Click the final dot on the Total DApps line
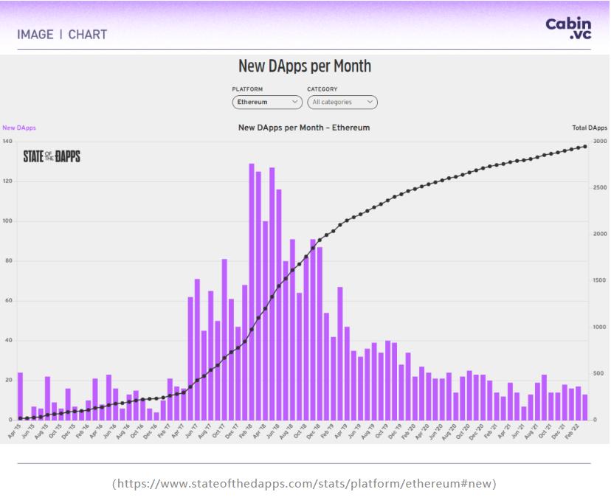The image size is (611, 503). pos(585,146)
